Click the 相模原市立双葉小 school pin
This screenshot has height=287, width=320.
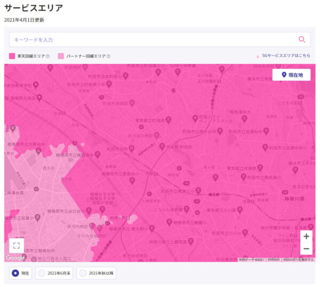tap(37, 218)
